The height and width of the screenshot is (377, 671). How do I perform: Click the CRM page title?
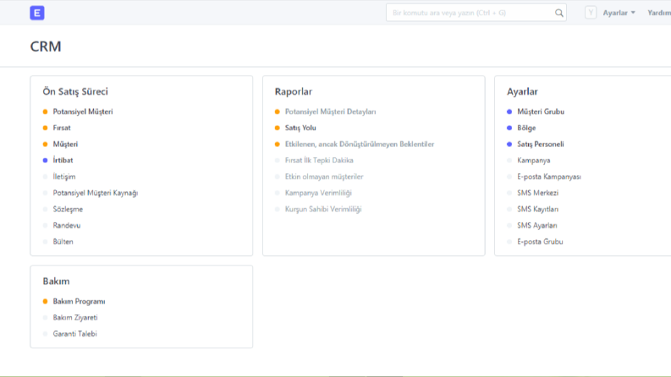pos(46,46)
